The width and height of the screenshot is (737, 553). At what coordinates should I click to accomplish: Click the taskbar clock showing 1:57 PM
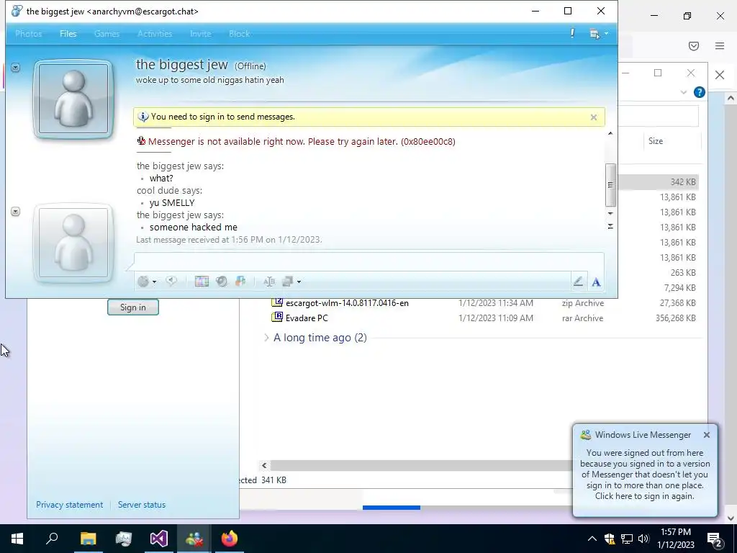[676, 539]
